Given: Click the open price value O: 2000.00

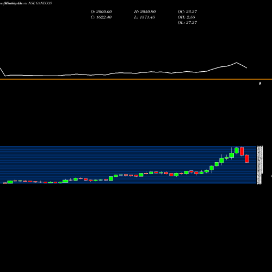Looking at the screenshot, I should [101, 12].
